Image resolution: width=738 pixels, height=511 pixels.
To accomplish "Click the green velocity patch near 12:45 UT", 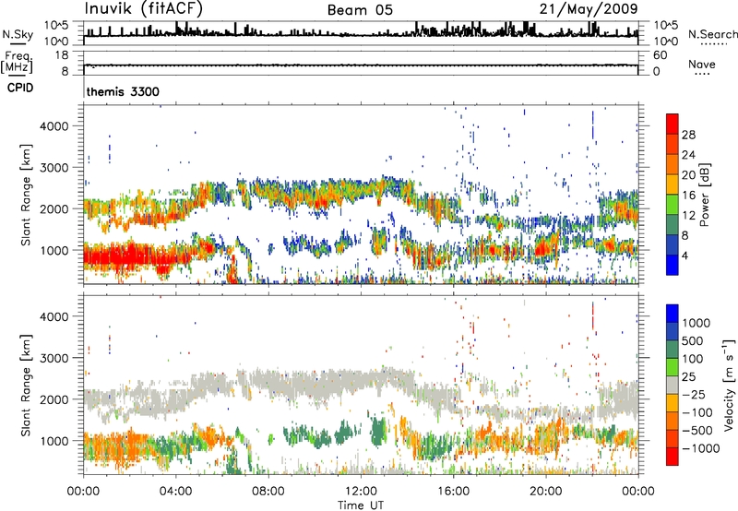I will [x=378, y=431].
